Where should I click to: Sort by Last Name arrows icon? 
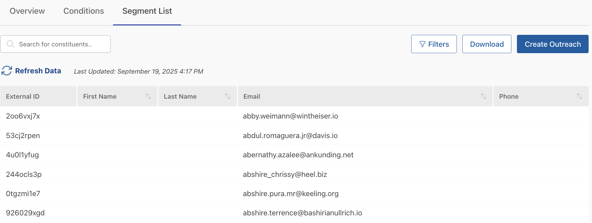[228, 96]
